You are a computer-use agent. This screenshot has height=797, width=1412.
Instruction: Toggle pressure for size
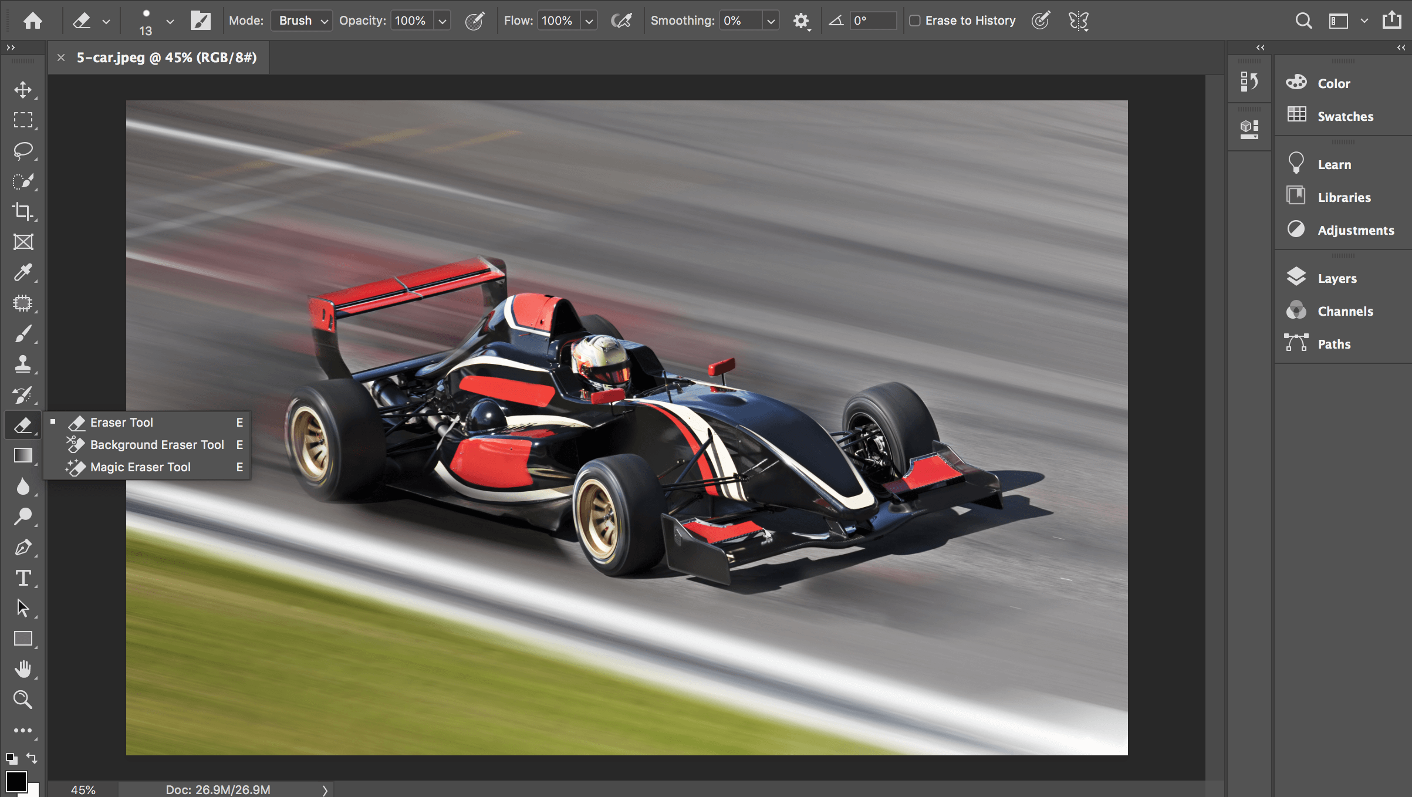tap(1041, 21)
